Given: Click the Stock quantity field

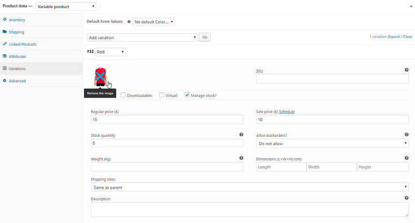Looking at the screenshot, I should [167, 143].
